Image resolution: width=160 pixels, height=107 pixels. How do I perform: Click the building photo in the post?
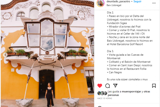[x=47, y=53]
